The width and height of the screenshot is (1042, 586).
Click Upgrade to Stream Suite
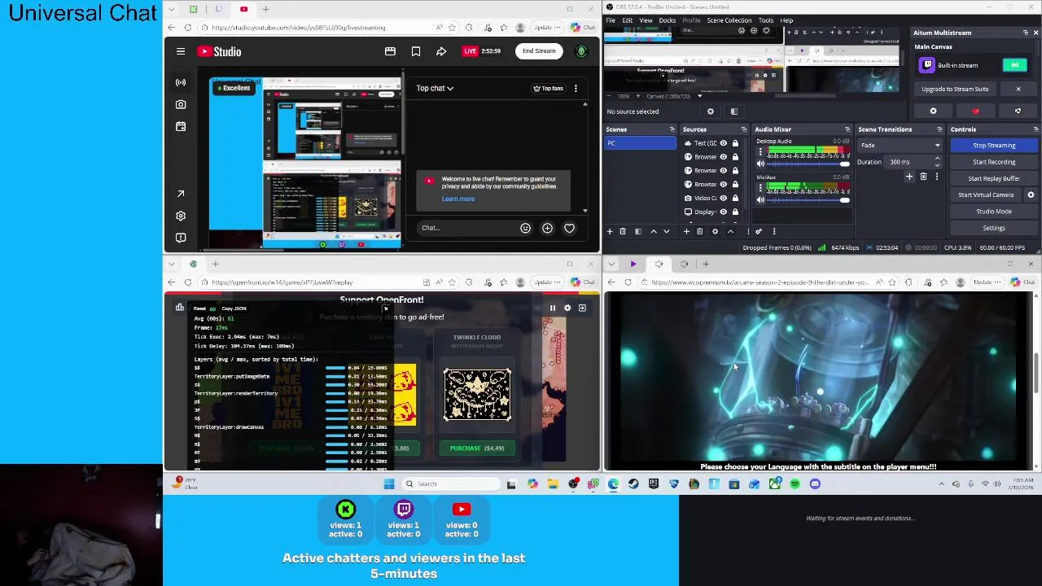point(956,89)
